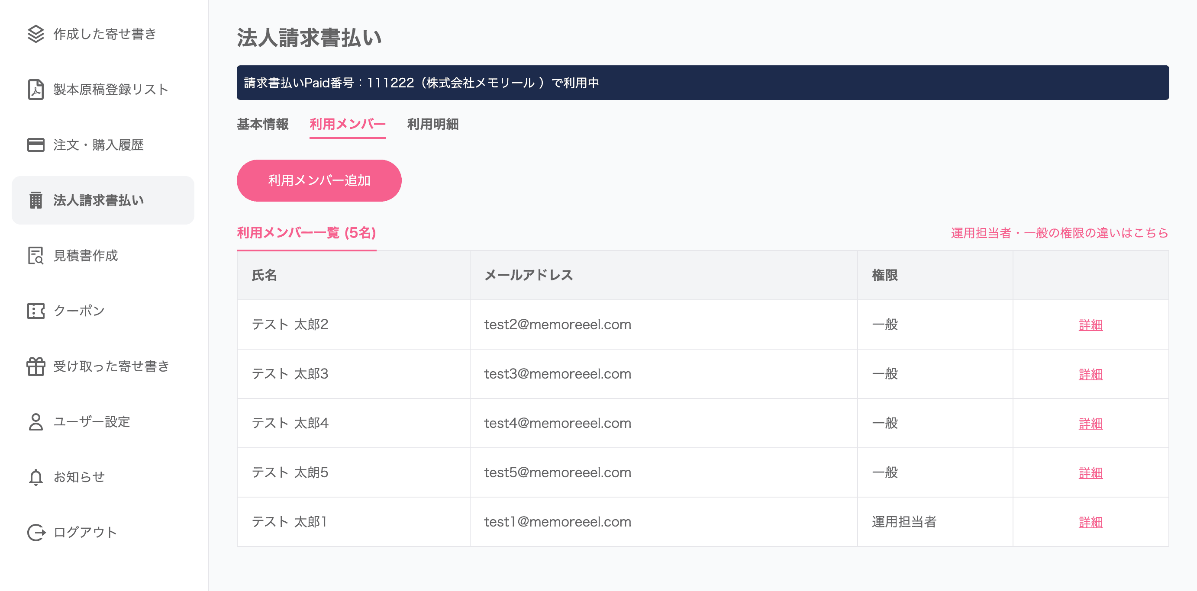Click the gift box icon for 受け取った寄せ書き
This screenshot has width=1197, height=591.
click(x=36, y=366)
